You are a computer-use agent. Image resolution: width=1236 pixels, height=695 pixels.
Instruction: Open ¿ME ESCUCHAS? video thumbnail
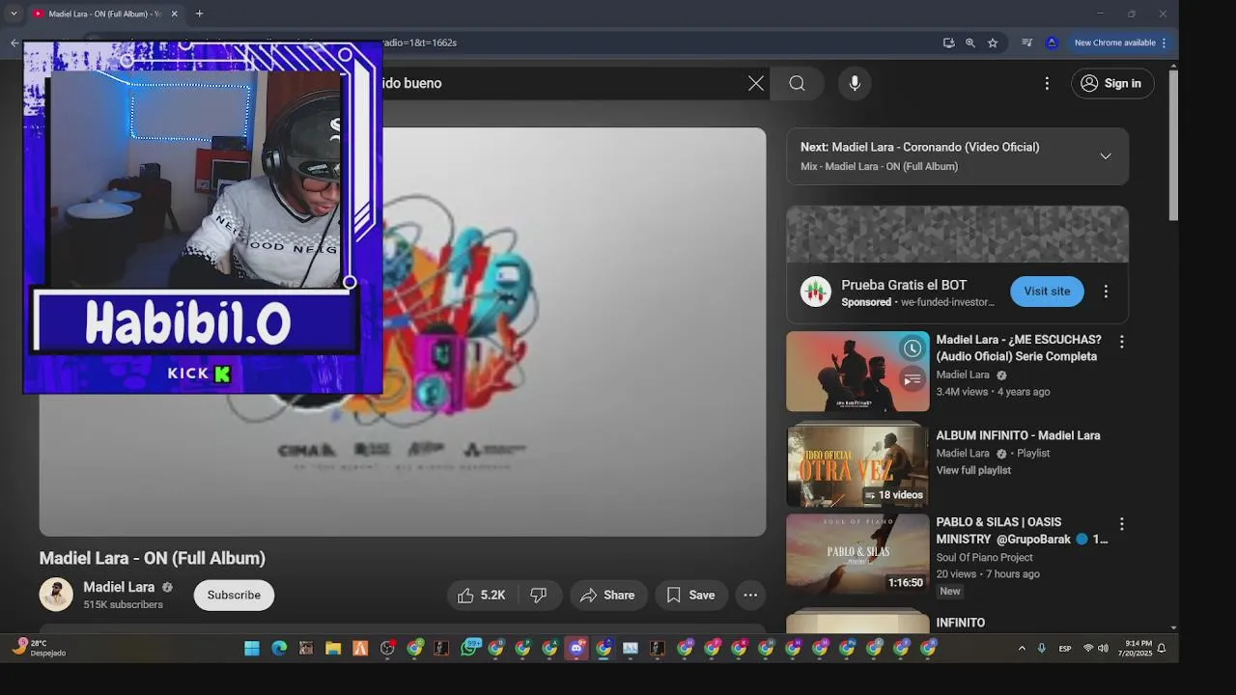(857, 372)
